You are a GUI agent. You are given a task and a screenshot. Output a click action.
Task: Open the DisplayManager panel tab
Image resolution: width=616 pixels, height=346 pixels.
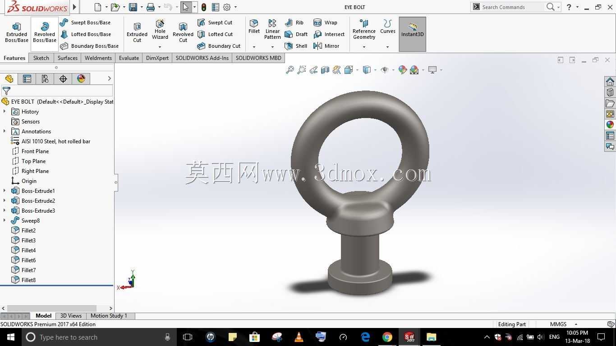[x=81, y=79]
